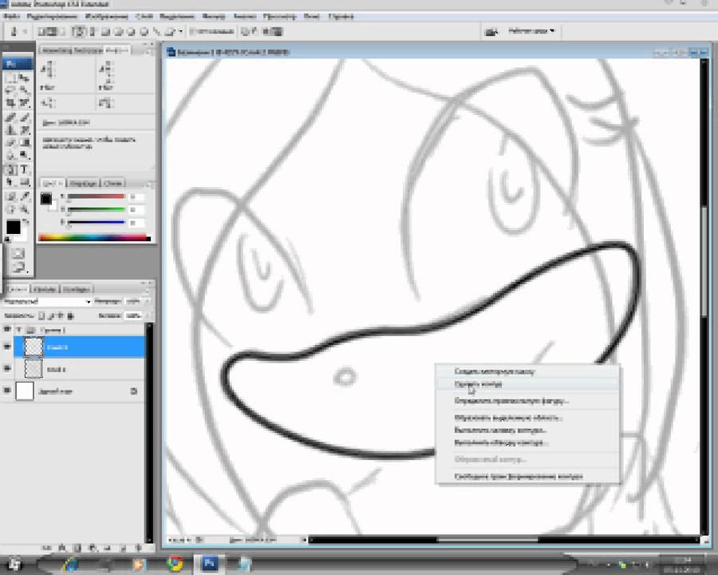This screenshot has width=718, height=575.
Task: Toggle lock image pixels
Action: pyautogui.click(x=51, y=316)
